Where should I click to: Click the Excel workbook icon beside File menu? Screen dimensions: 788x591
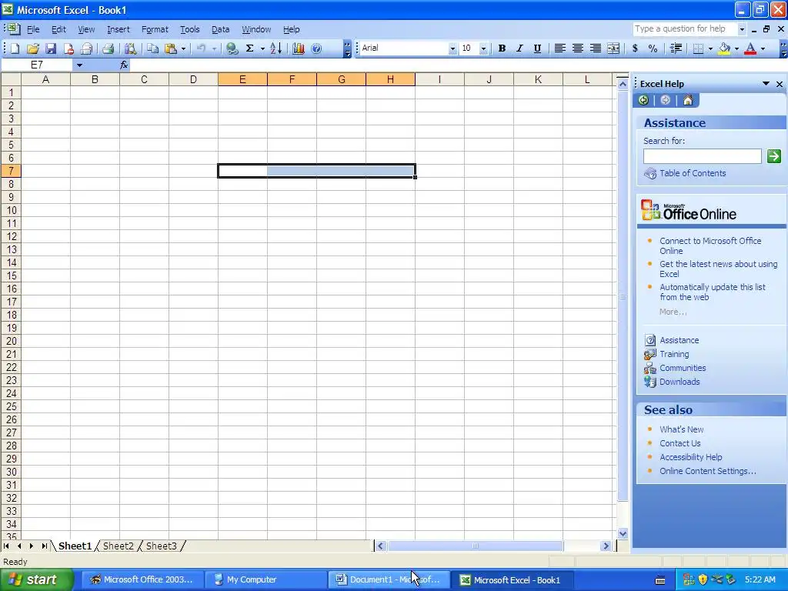12,29
